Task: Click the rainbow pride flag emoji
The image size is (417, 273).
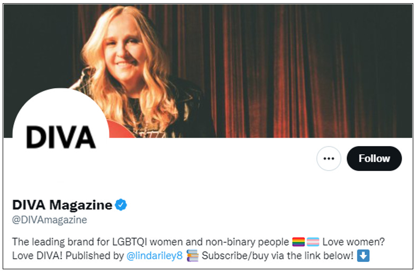Action: (298, 242)
